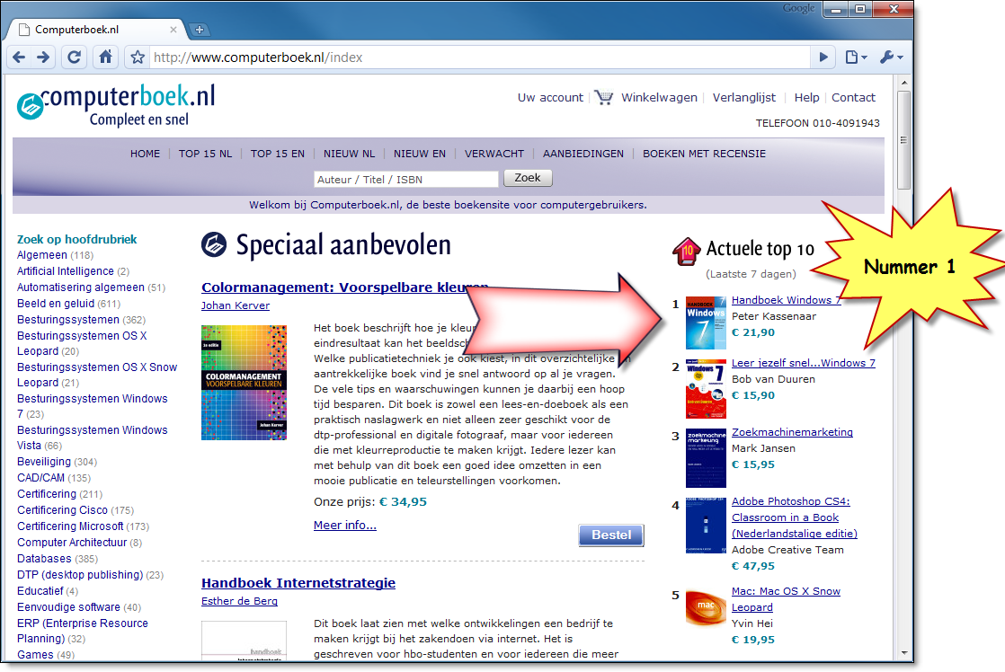Click the Zoek search button
1005x672 pixels.
click(x=528, y=178)
